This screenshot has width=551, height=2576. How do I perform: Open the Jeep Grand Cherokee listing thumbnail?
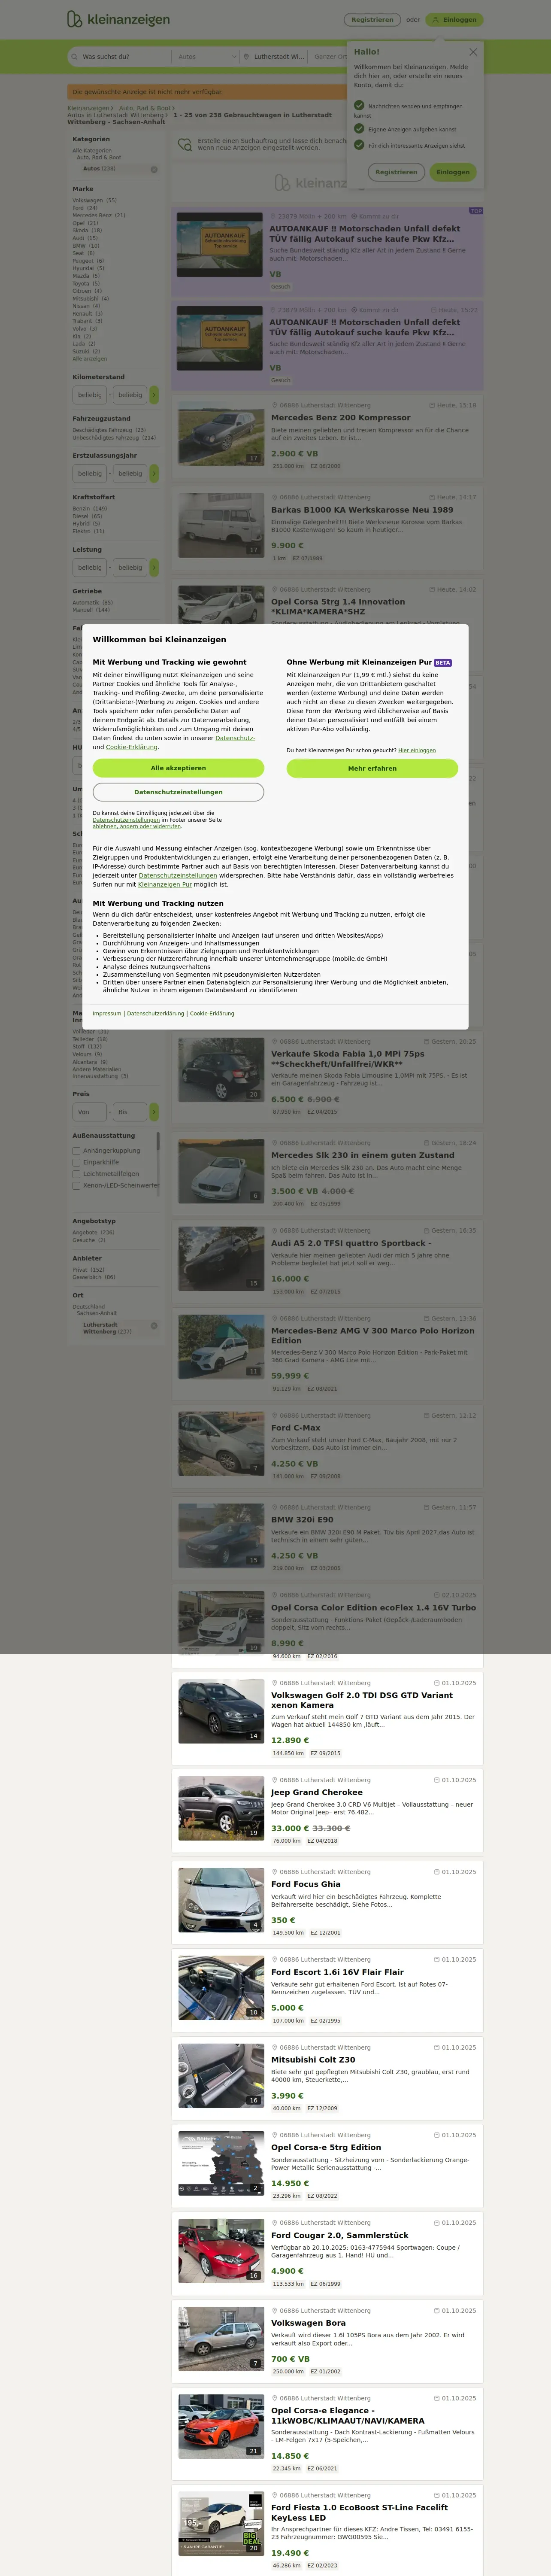pos(221,1808)
